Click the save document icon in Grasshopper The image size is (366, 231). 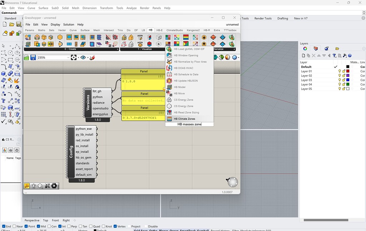point(33,58)
